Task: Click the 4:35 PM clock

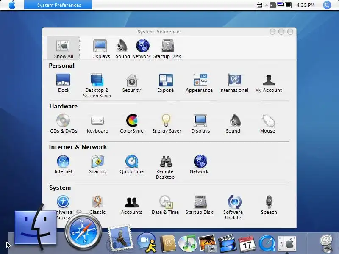Action: pyautogui.click(x=306, y=5)
